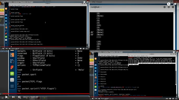
Task: Open the Files folder dock icon in top-left video
Action: pyautogui.click(x=6, y=15)
